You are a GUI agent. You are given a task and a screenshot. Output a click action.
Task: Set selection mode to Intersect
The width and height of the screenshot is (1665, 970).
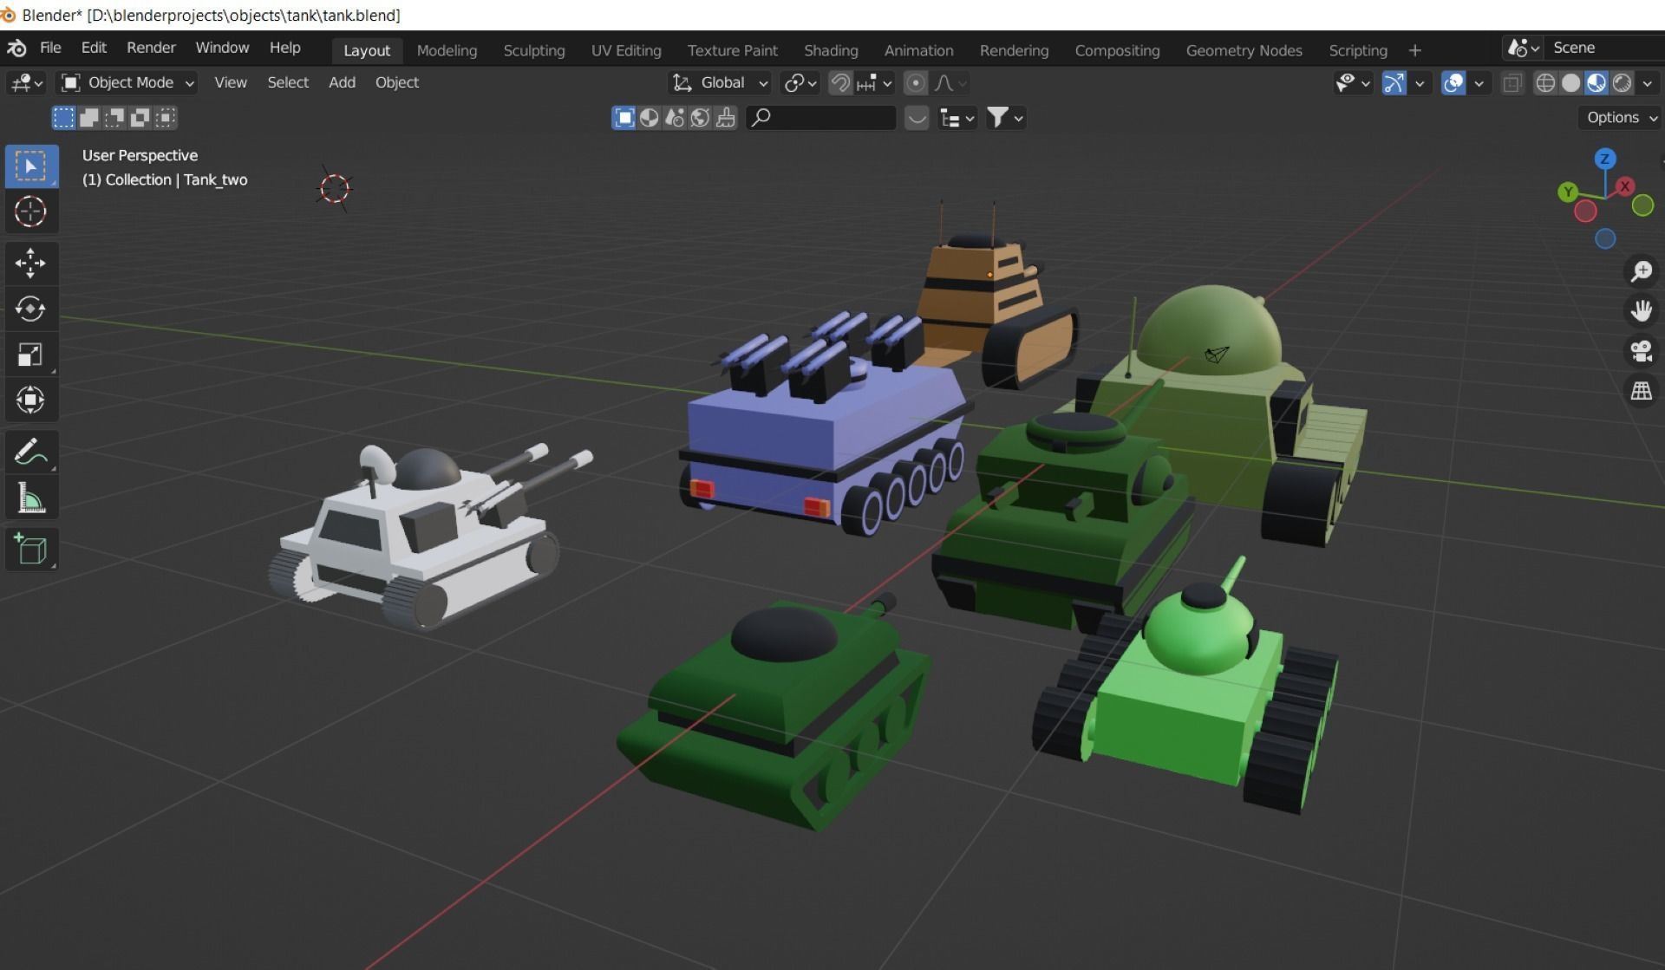(x=166, y=118)
